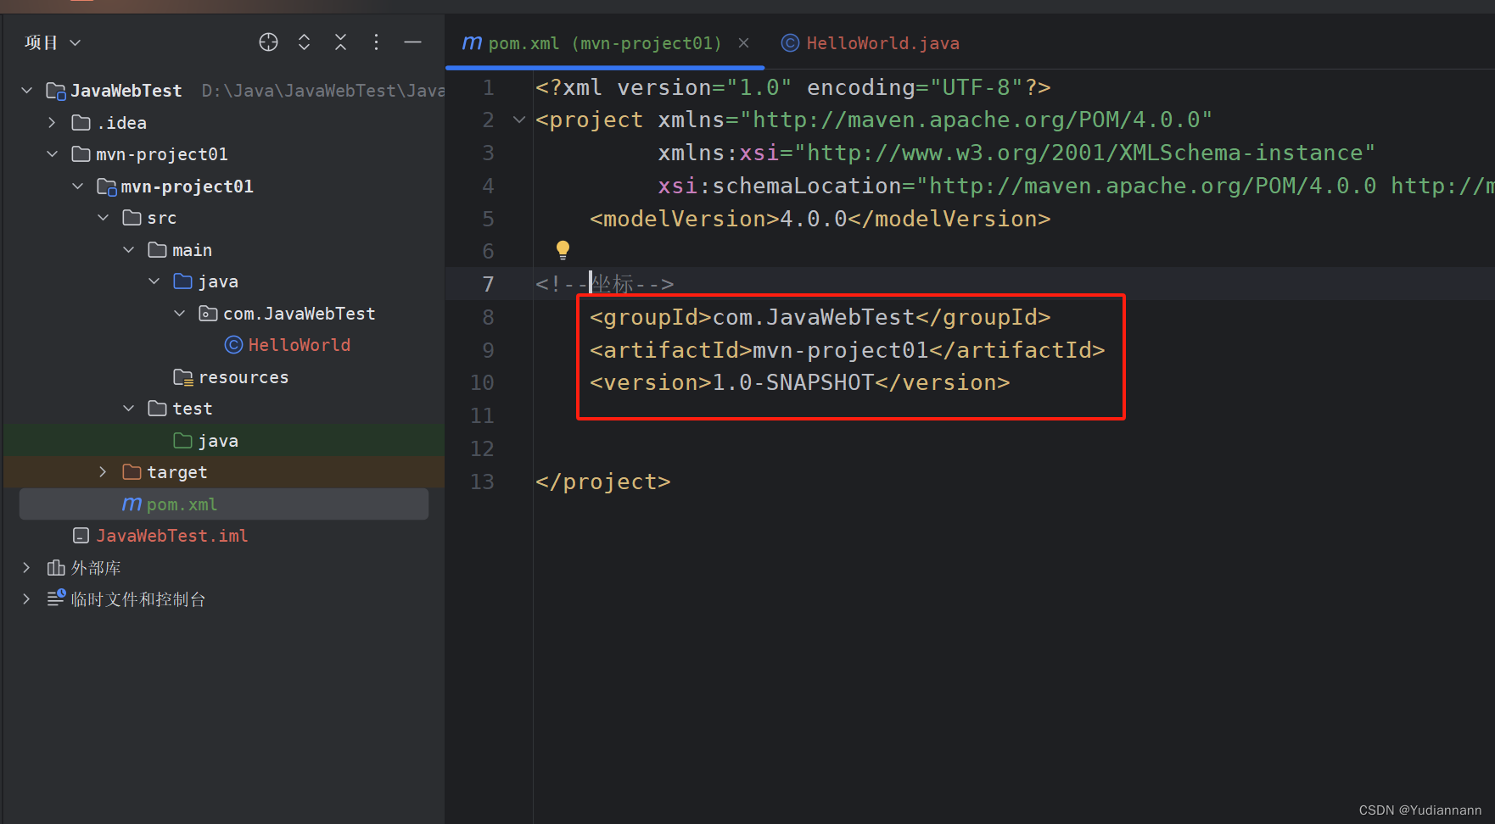1495x824 pixels.
Task: Collapse the code fold on line 2
Action: 518,120
